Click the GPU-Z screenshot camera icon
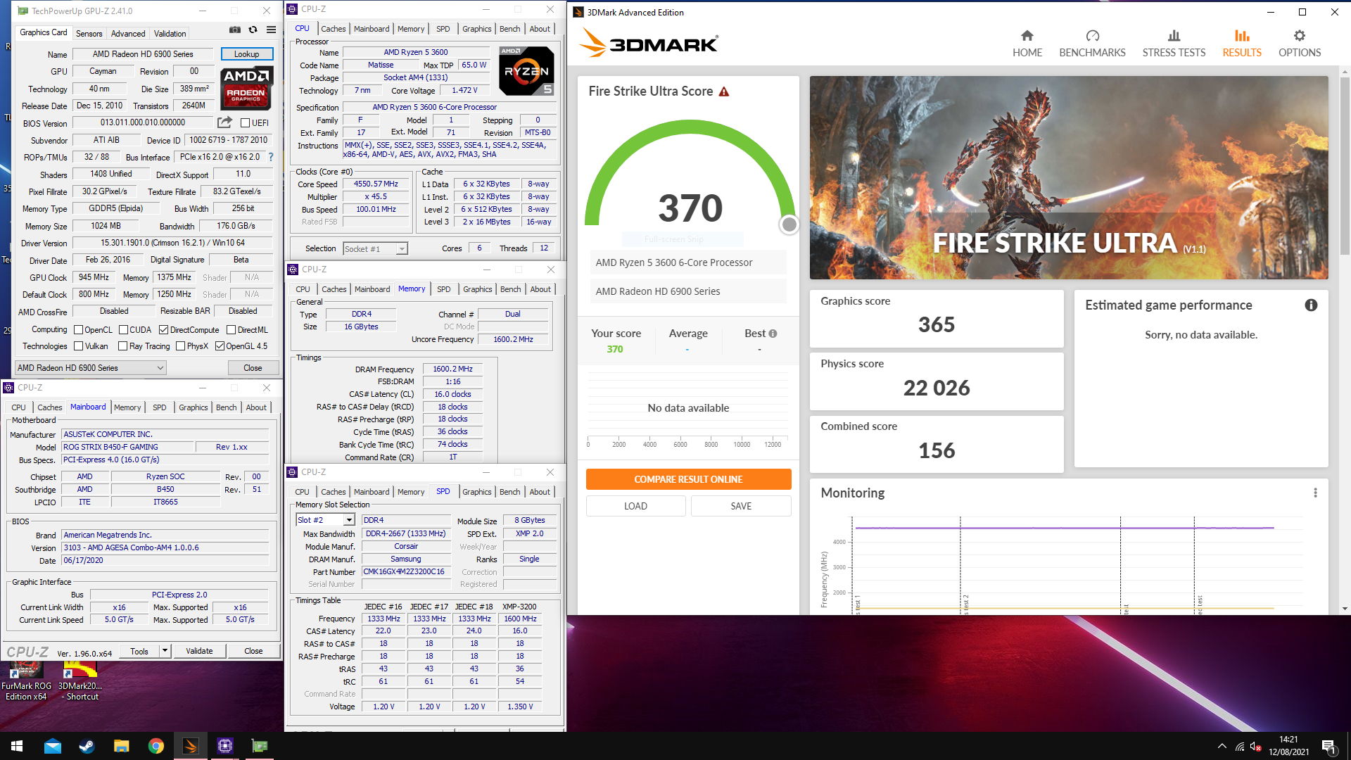Viewport: 1351px width, 760px height. pos(235,30)
